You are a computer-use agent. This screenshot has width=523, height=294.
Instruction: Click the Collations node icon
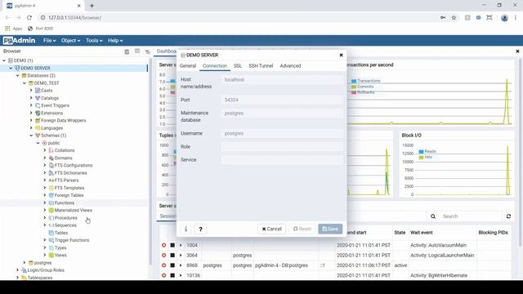tap(51, 150)
